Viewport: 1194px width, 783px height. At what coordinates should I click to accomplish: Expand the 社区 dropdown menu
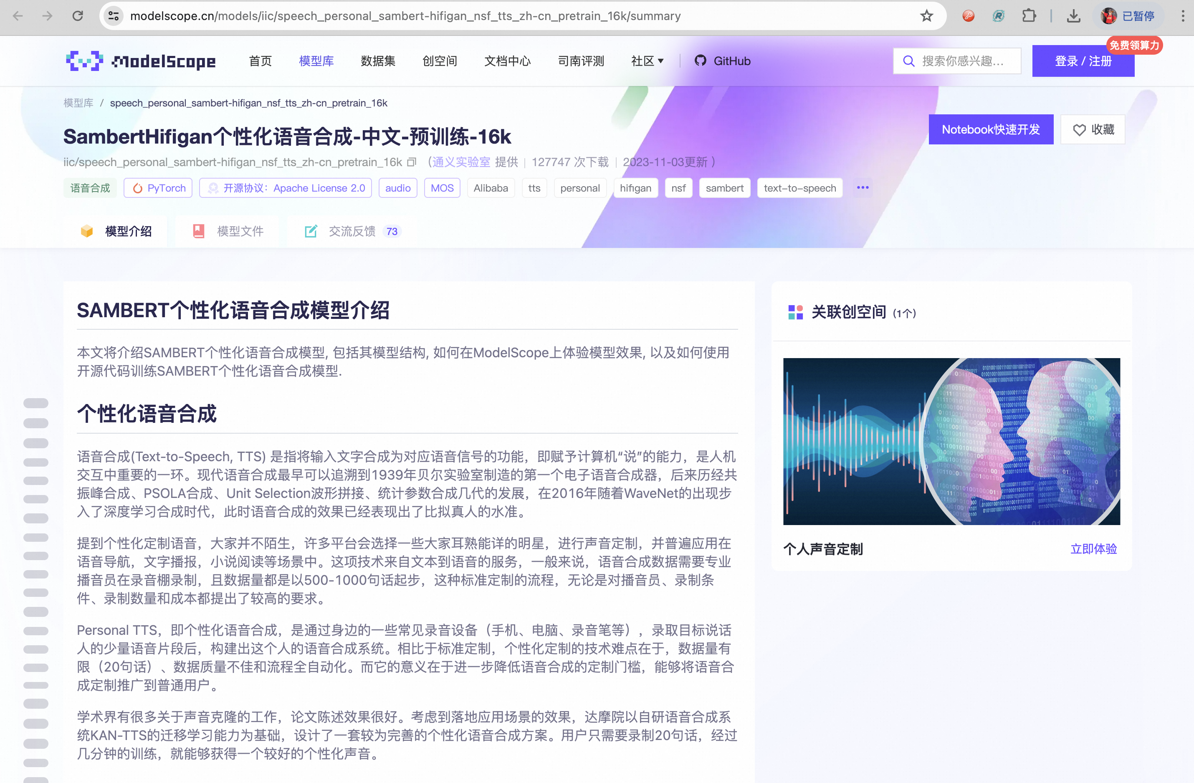coord(647,61)
